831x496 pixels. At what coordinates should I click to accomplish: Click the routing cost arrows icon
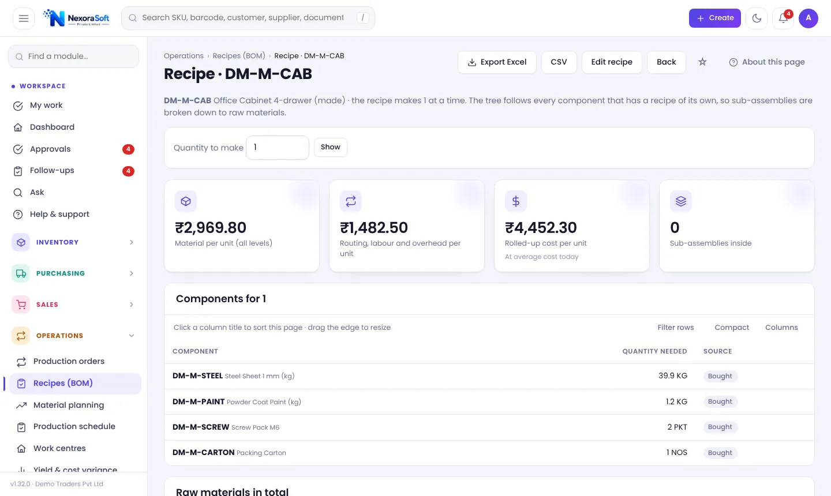(x=351, y=201)
